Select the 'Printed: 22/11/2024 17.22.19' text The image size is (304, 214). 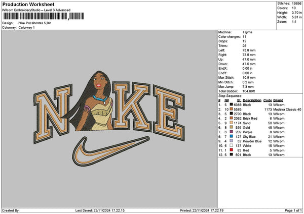coord(202,210)
